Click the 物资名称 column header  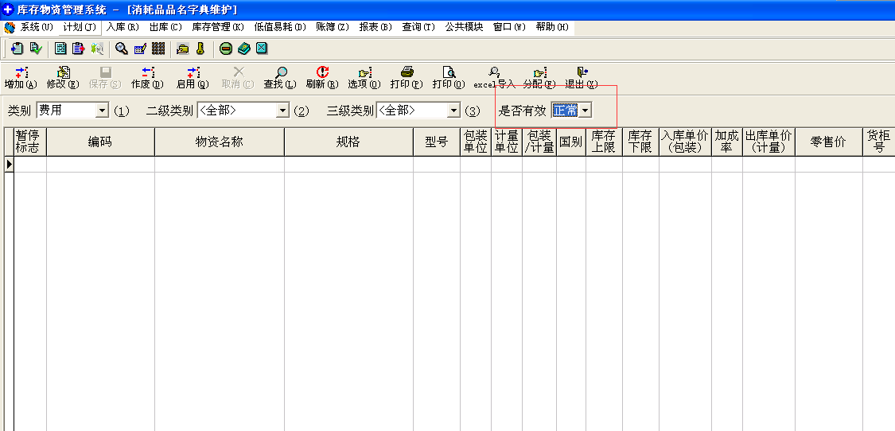pyautogui.click(x=220, y=142)
